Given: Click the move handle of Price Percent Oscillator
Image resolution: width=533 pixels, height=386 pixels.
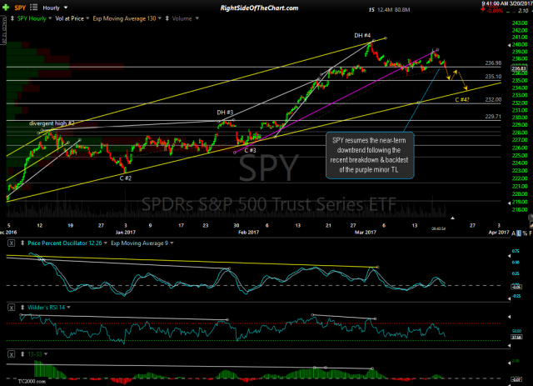Looking at the screenshot, I should (22, 243).
